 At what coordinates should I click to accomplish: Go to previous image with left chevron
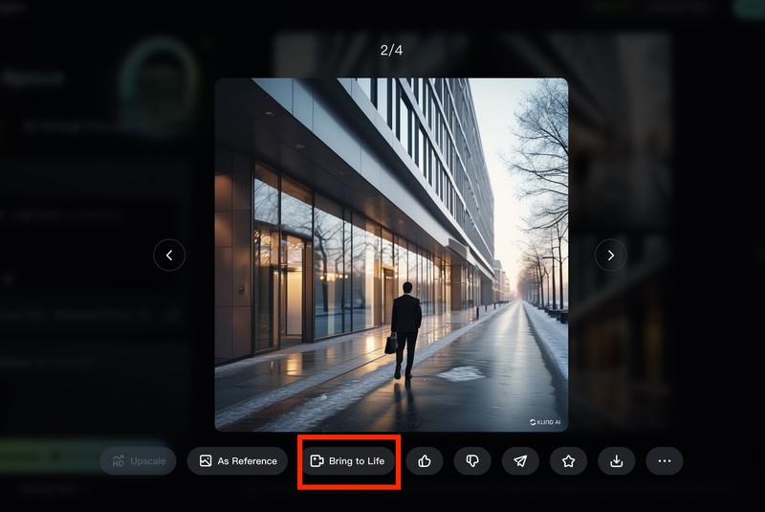pyautogui.click(x=169, y=255)
